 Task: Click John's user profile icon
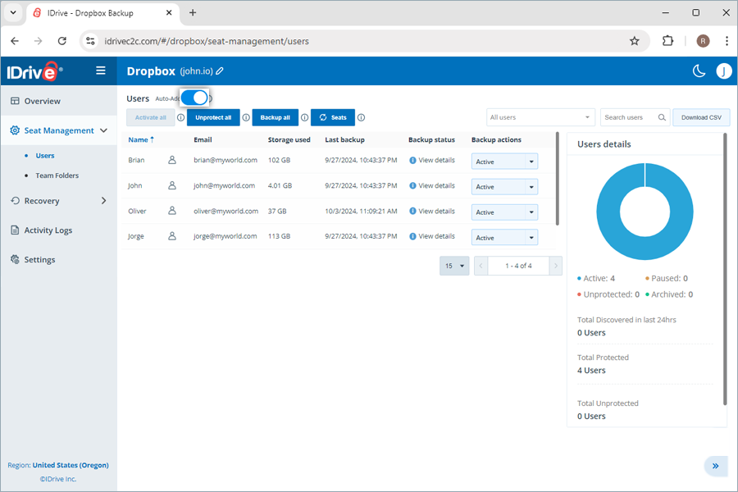[x=172, y=185]
